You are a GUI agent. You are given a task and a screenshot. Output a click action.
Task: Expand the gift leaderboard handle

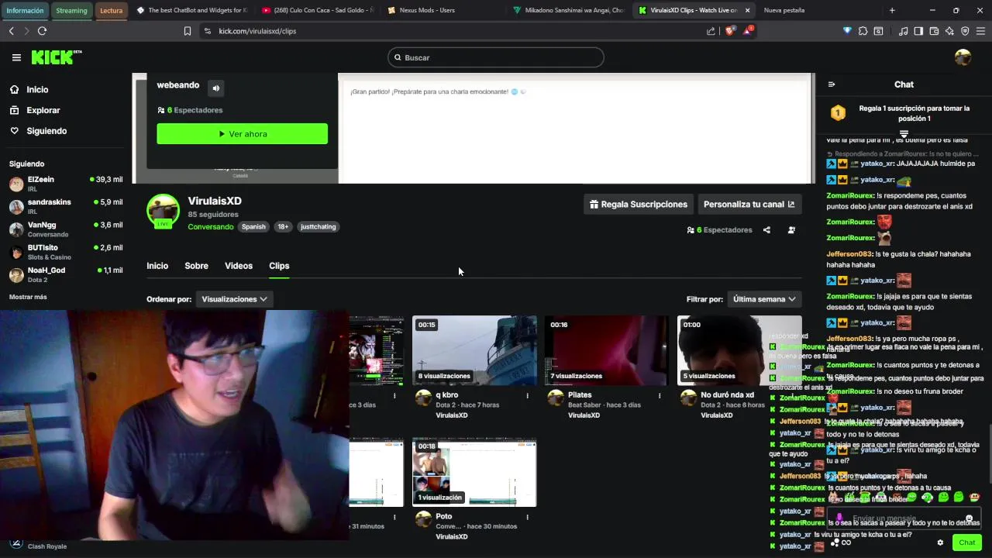[904, 134]
